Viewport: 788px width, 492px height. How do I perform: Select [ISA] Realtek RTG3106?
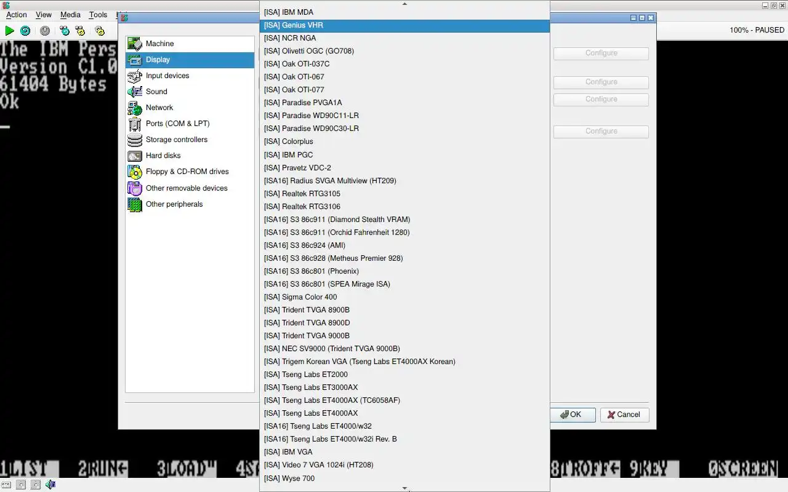point(404,207)
